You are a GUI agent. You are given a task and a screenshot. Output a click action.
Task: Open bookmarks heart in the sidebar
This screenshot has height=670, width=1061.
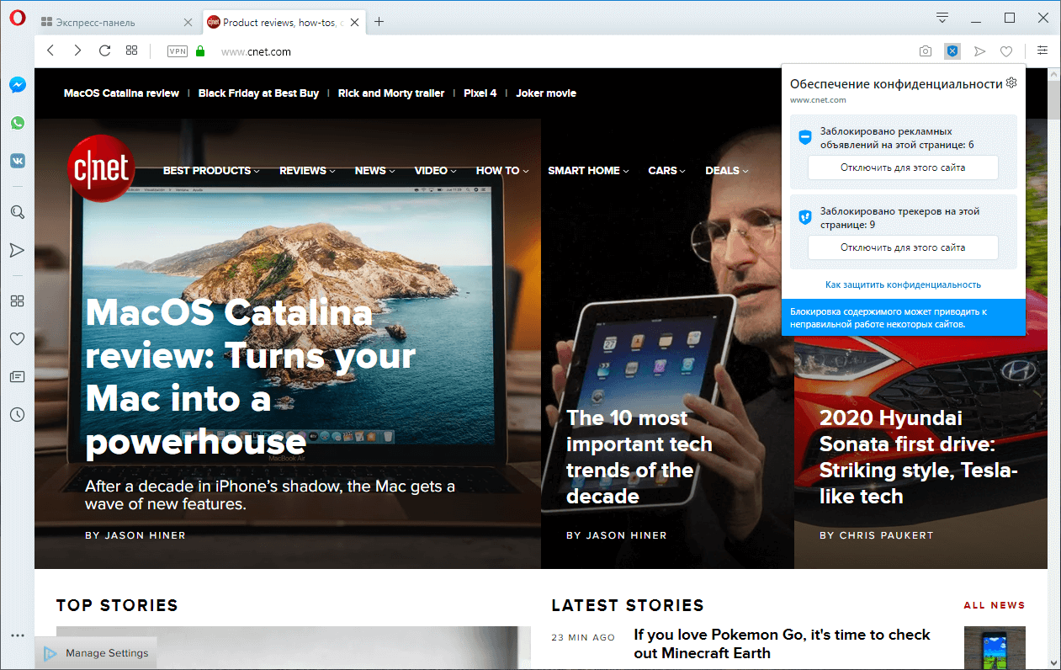(17, 338)
